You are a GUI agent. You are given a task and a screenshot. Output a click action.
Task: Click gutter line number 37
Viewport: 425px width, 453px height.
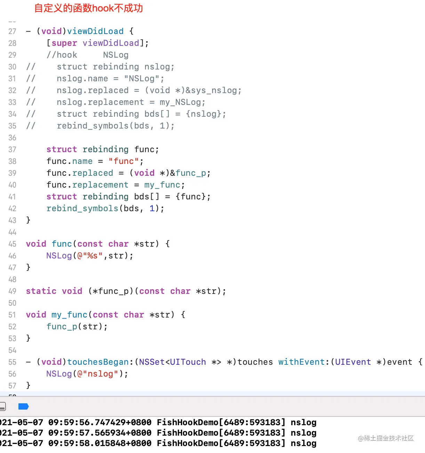[12, 149]
